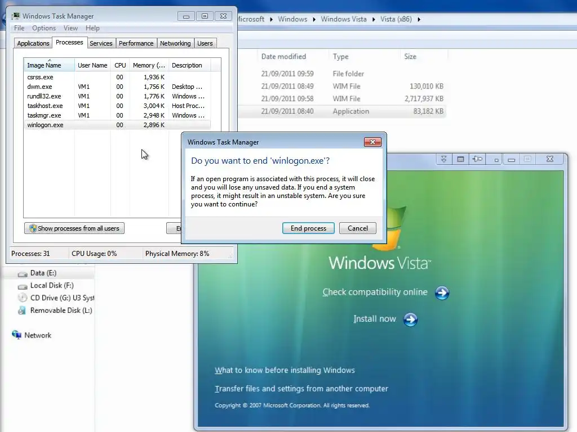Click the Windows Vista breadcrumb segment
The height and width of the screenshot is (432, 577).
(344, 19)
